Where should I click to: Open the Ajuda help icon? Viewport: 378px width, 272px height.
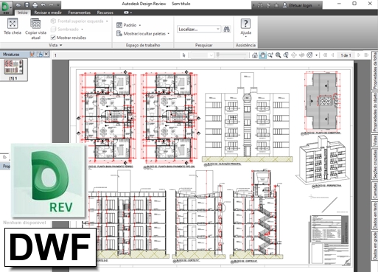(x=245, y=24)
